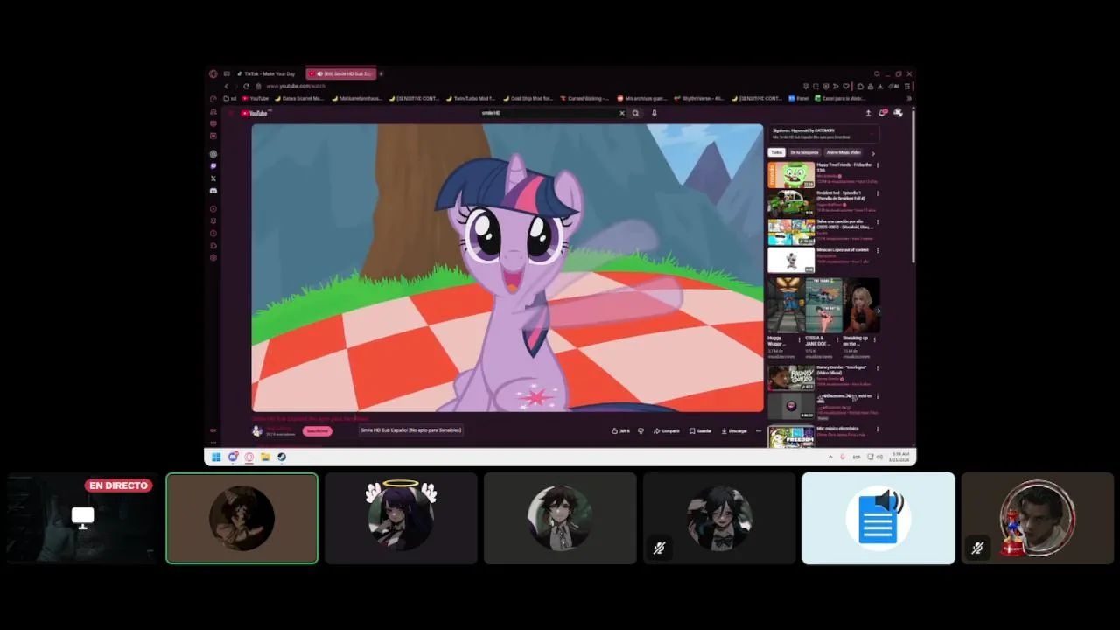Viewport: 1120px width, 630px height.
Task: Click the Suscribirme button
Action: (x=318, y=430)
